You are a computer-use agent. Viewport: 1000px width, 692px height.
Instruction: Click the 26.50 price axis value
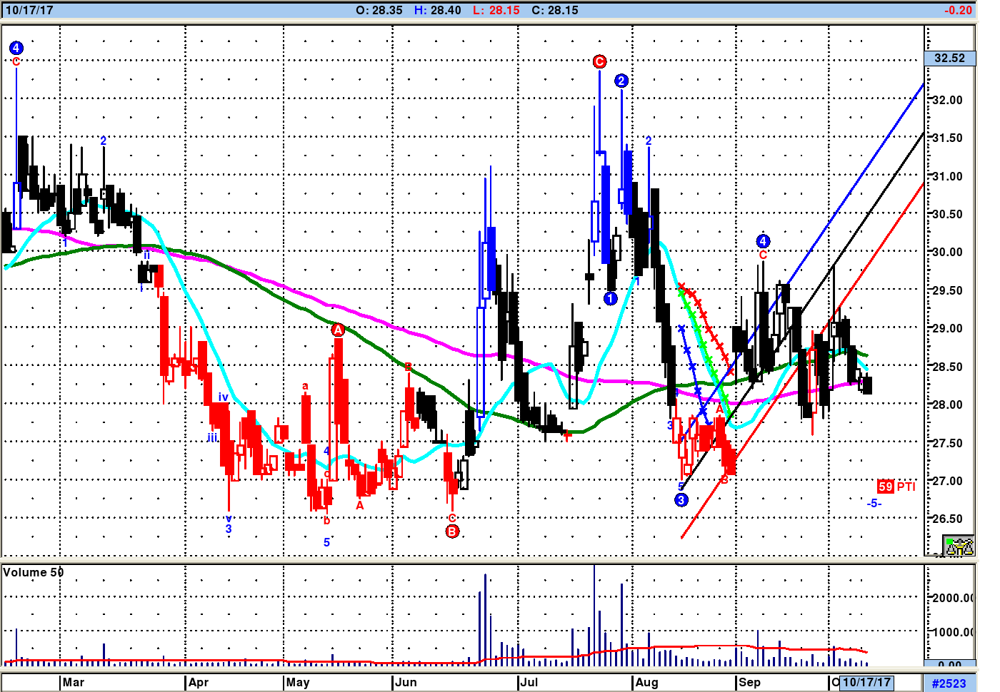(948, 519)
